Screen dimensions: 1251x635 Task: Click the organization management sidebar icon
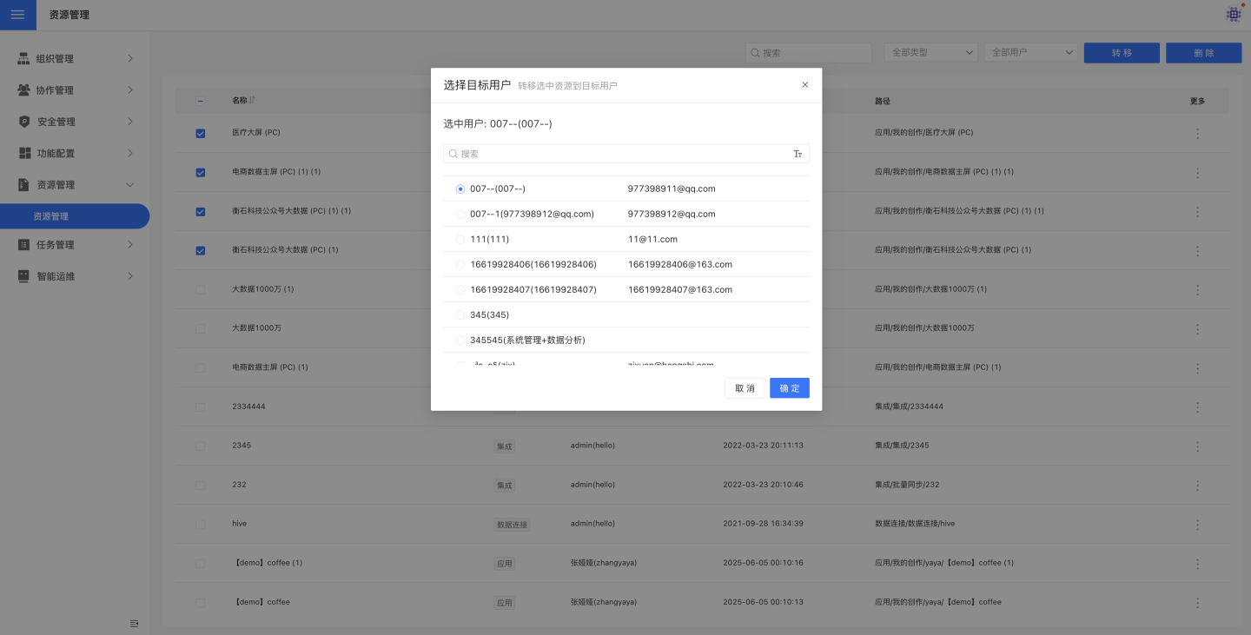[24, 59]
